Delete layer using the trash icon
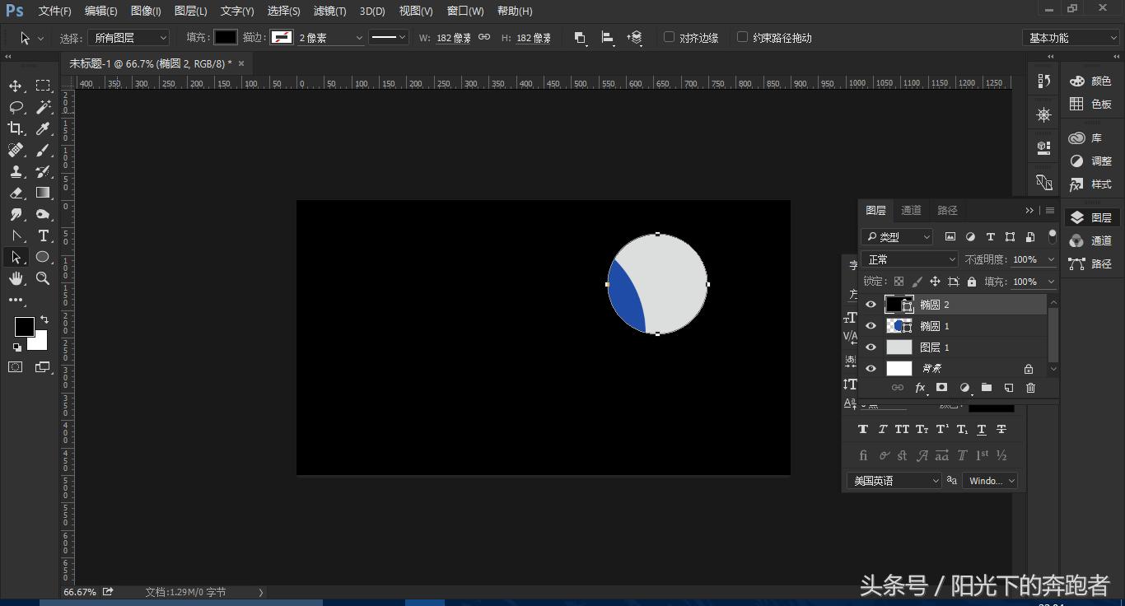 click(1030, 388)
